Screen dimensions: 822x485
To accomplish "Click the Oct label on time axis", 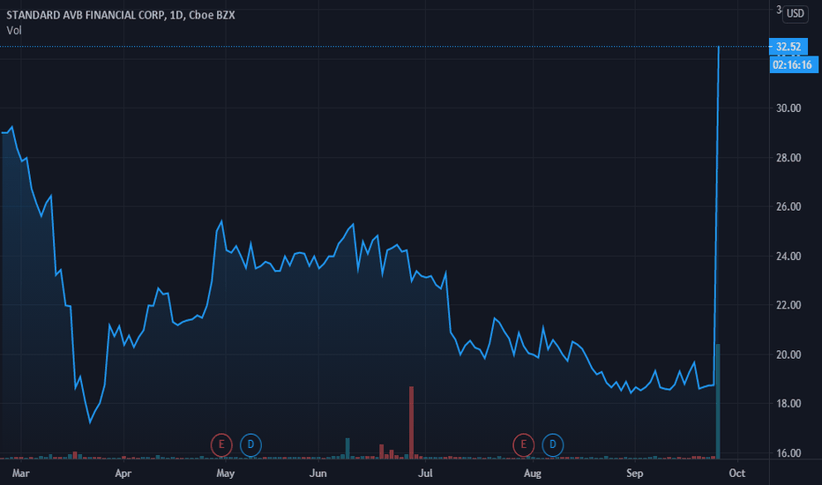I will tap(737, 474).
